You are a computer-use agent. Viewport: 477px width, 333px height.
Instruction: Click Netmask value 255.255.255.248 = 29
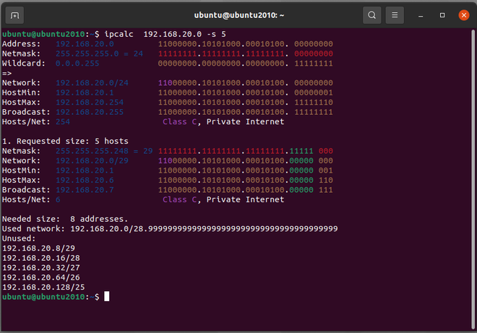(x=104, y=151)
